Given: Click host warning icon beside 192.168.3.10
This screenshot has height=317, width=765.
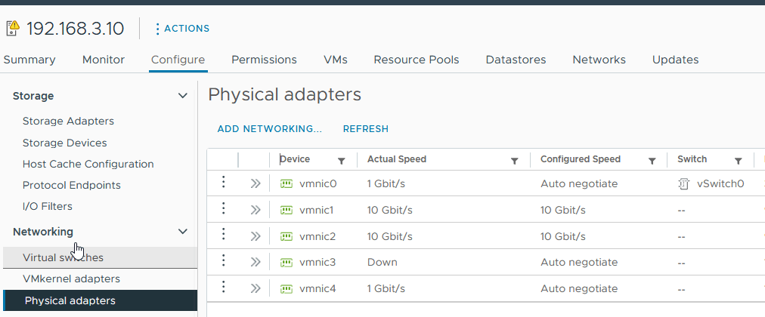Looking at the screenshot, I should coord(13,29).
